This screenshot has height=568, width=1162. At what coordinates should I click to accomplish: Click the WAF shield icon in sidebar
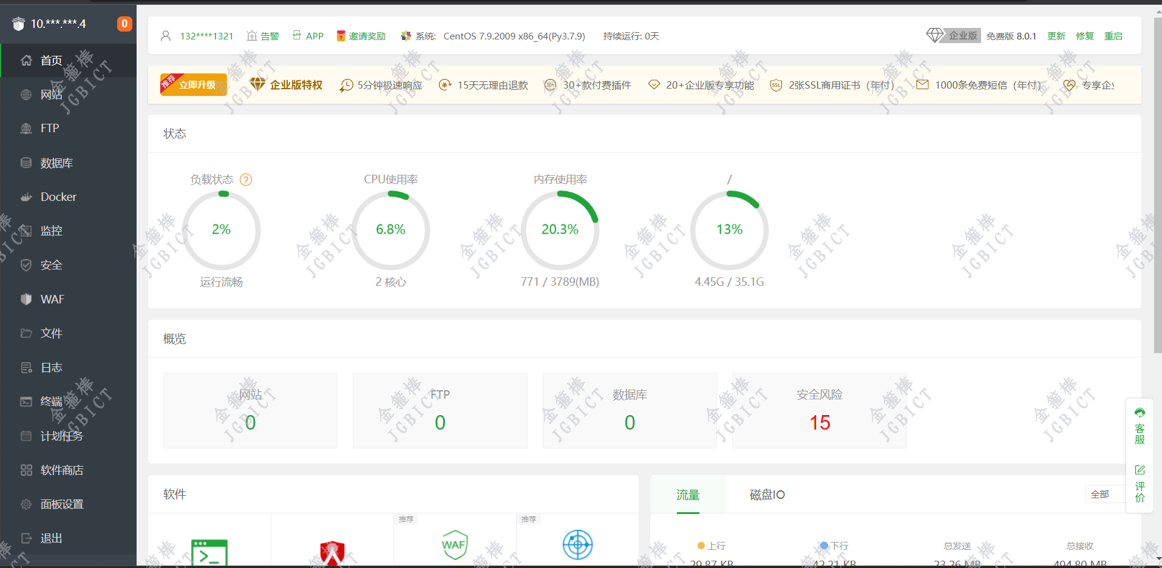tap(26, 299)
